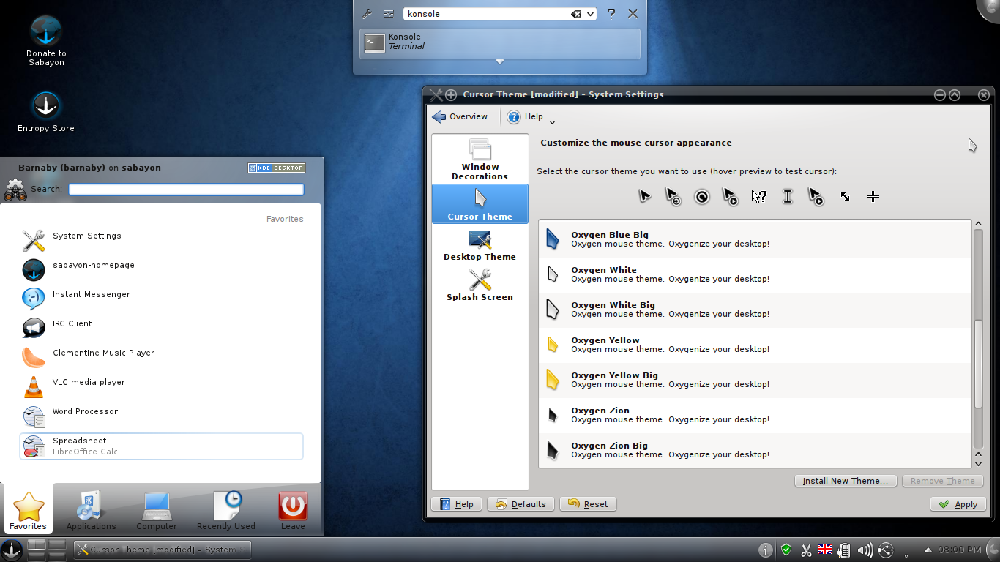This screenshot has width=1000, height=562.
Task: Click the help question-mark cursor preview
Action: click(759, 196)
